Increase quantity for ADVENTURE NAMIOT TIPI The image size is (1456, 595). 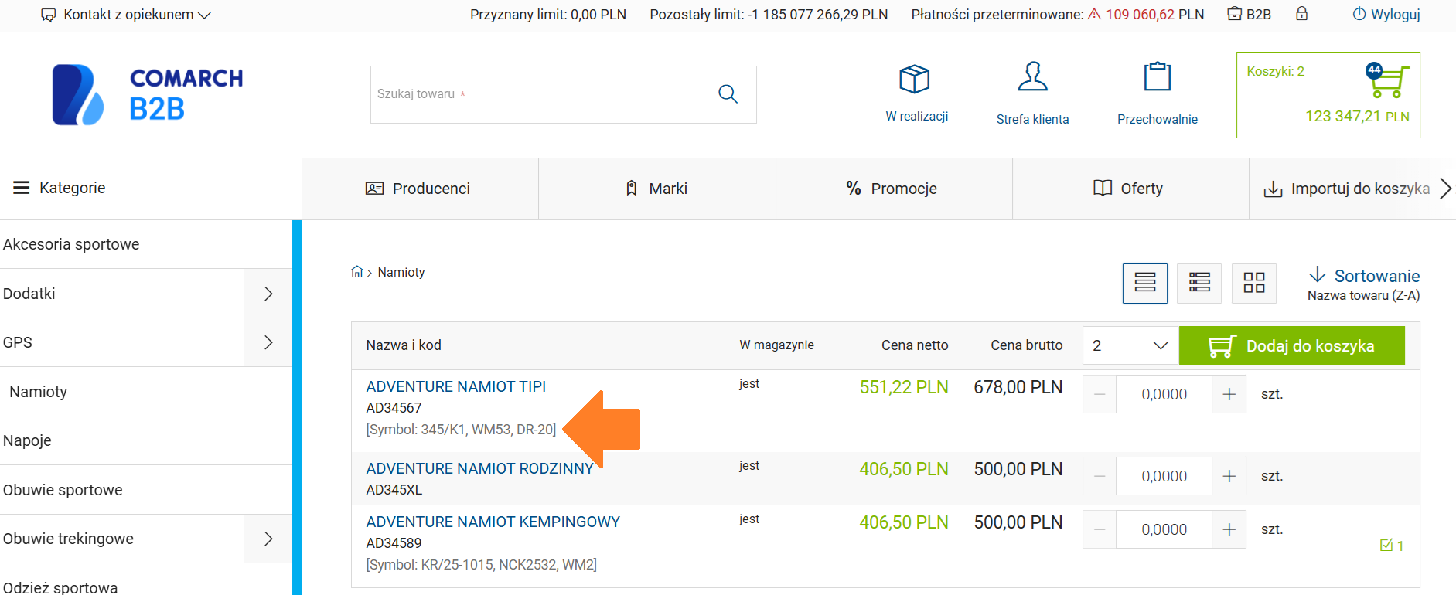pyautogui.click(x=1229, y=394)
